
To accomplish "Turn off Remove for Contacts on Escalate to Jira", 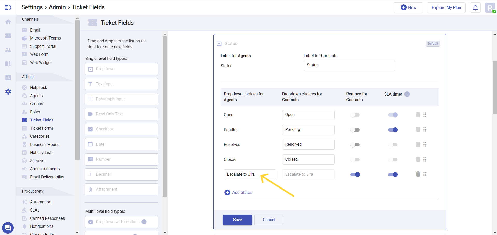I will point(355,174).
